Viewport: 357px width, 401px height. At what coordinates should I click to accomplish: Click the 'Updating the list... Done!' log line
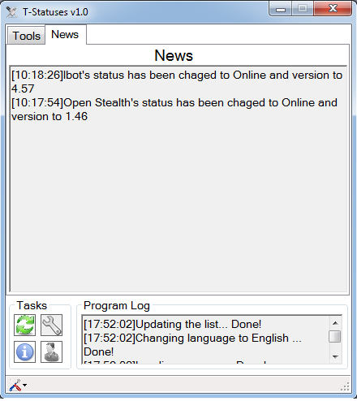coord(173,324)
